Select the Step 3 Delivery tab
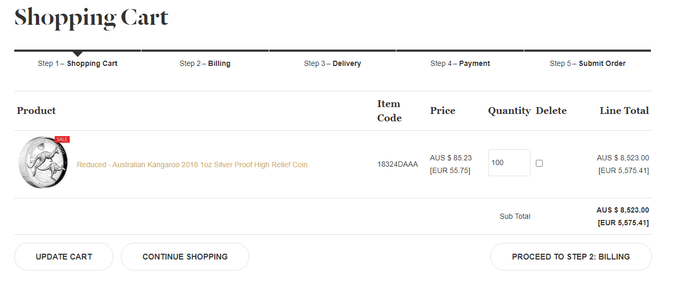 [x=333, y=63]
